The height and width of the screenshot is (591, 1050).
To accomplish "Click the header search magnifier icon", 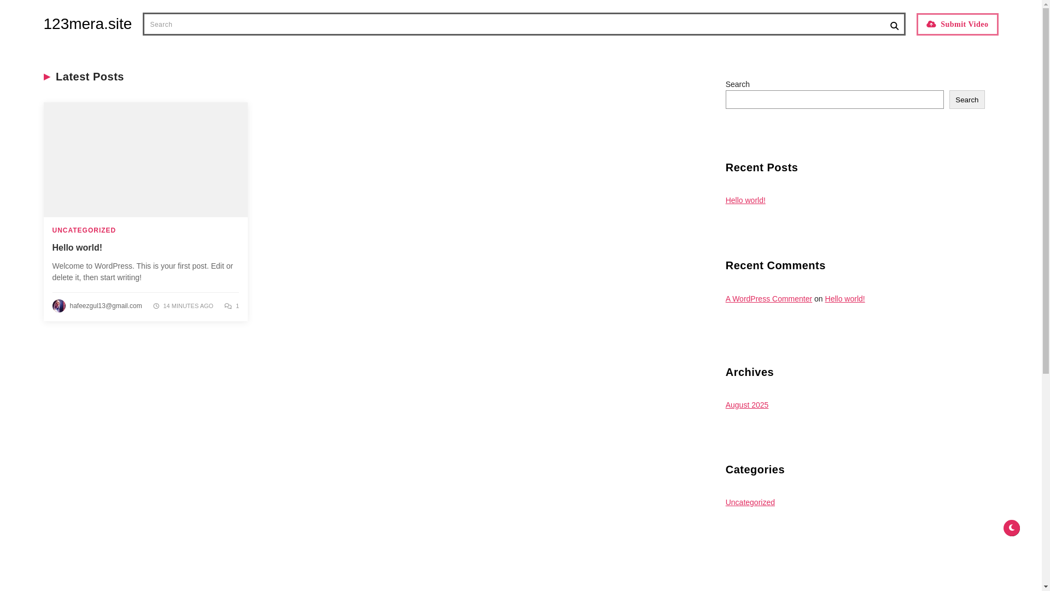I will pos(894,26).
